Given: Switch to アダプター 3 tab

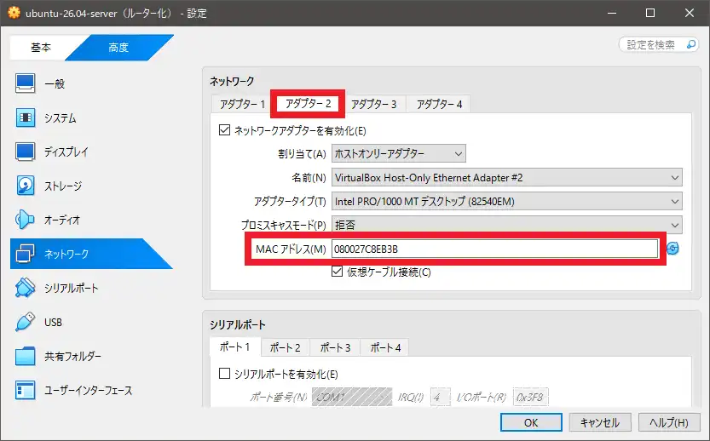Looking at the screenshot, I should pyautogui.click(x=373, y=105).
